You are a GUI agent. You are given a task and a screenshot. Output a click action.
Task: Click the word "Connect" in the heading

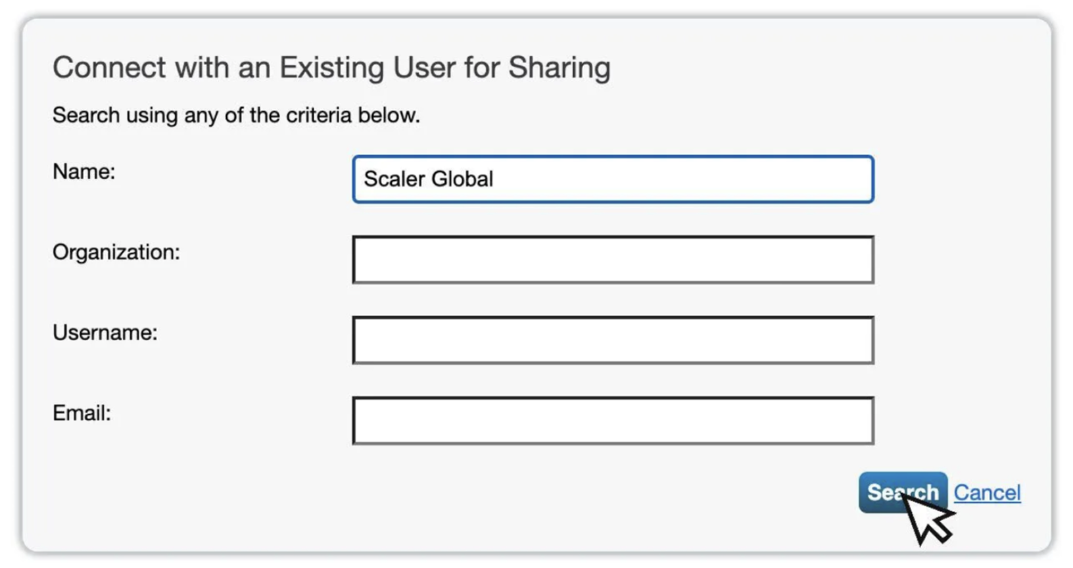pos(109,68)
